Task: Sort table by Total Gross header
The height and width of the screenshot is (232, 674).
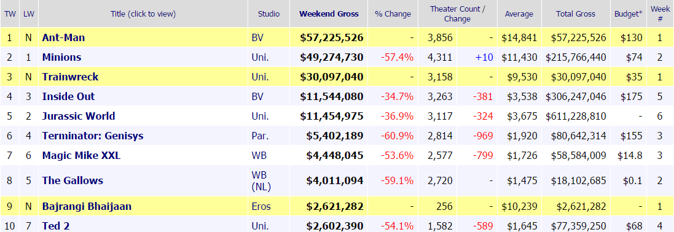Action: pyautogui.click(x=576, y=14)
